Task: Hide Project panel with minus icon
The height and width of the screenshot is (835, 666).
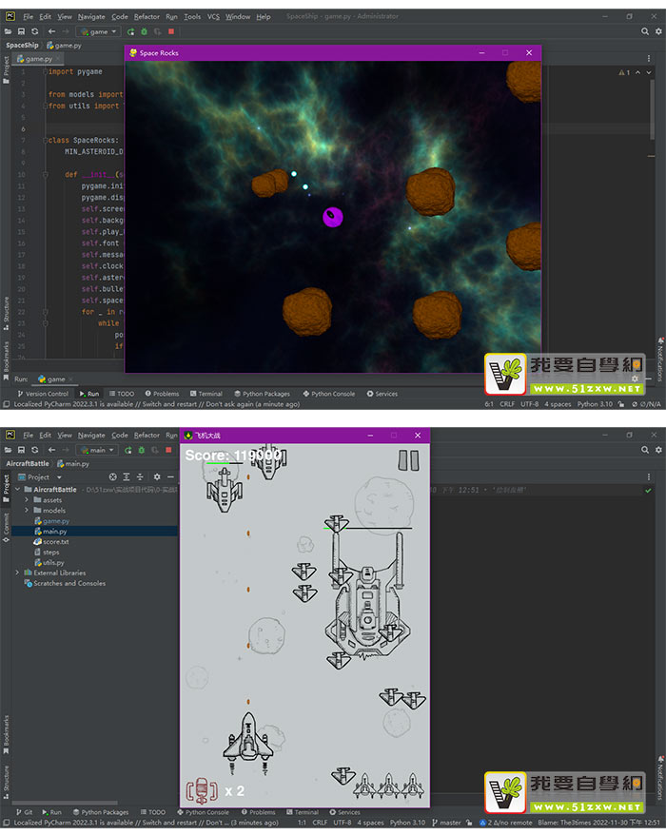Action: click(x=170, y=476)
